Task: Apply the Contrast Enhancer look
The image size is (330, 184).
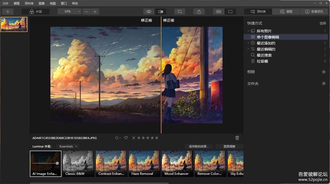Action: [111, 163]
